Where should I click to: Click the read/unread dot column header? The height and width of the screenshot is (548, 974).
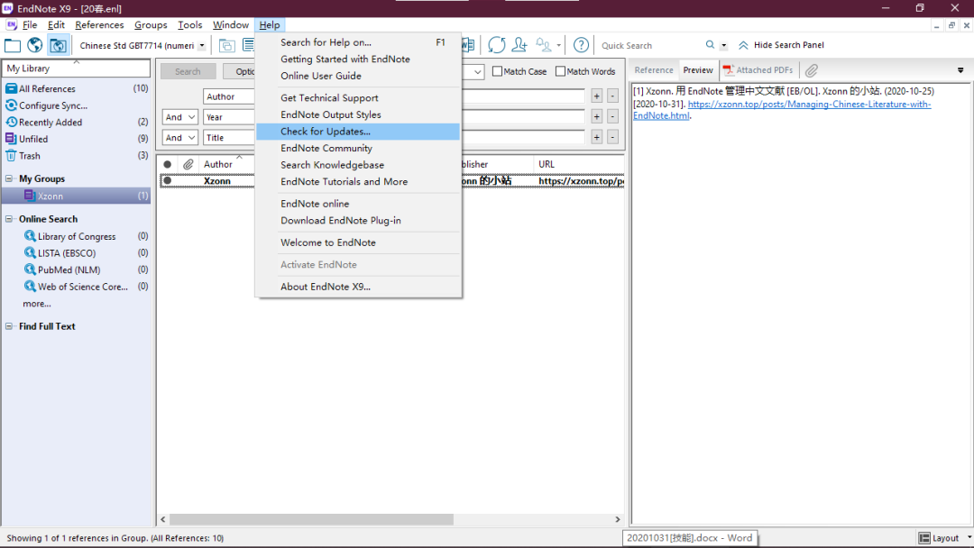point(167,164)
